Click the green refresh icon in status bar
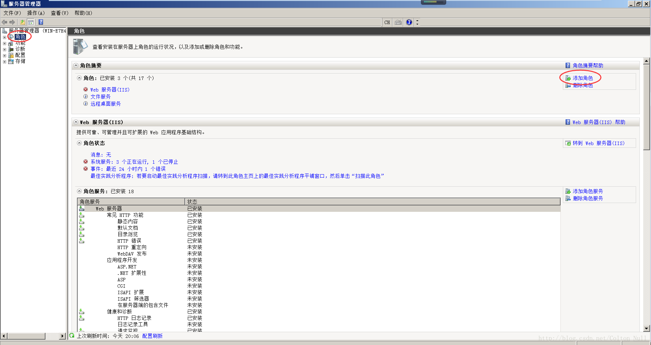Viewport: 651px width, 345px height. point(72,336)
